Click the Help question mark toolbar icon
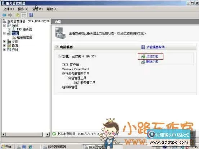Image resolution: width=199 pixels, height=149 pixels. [31, 15]
